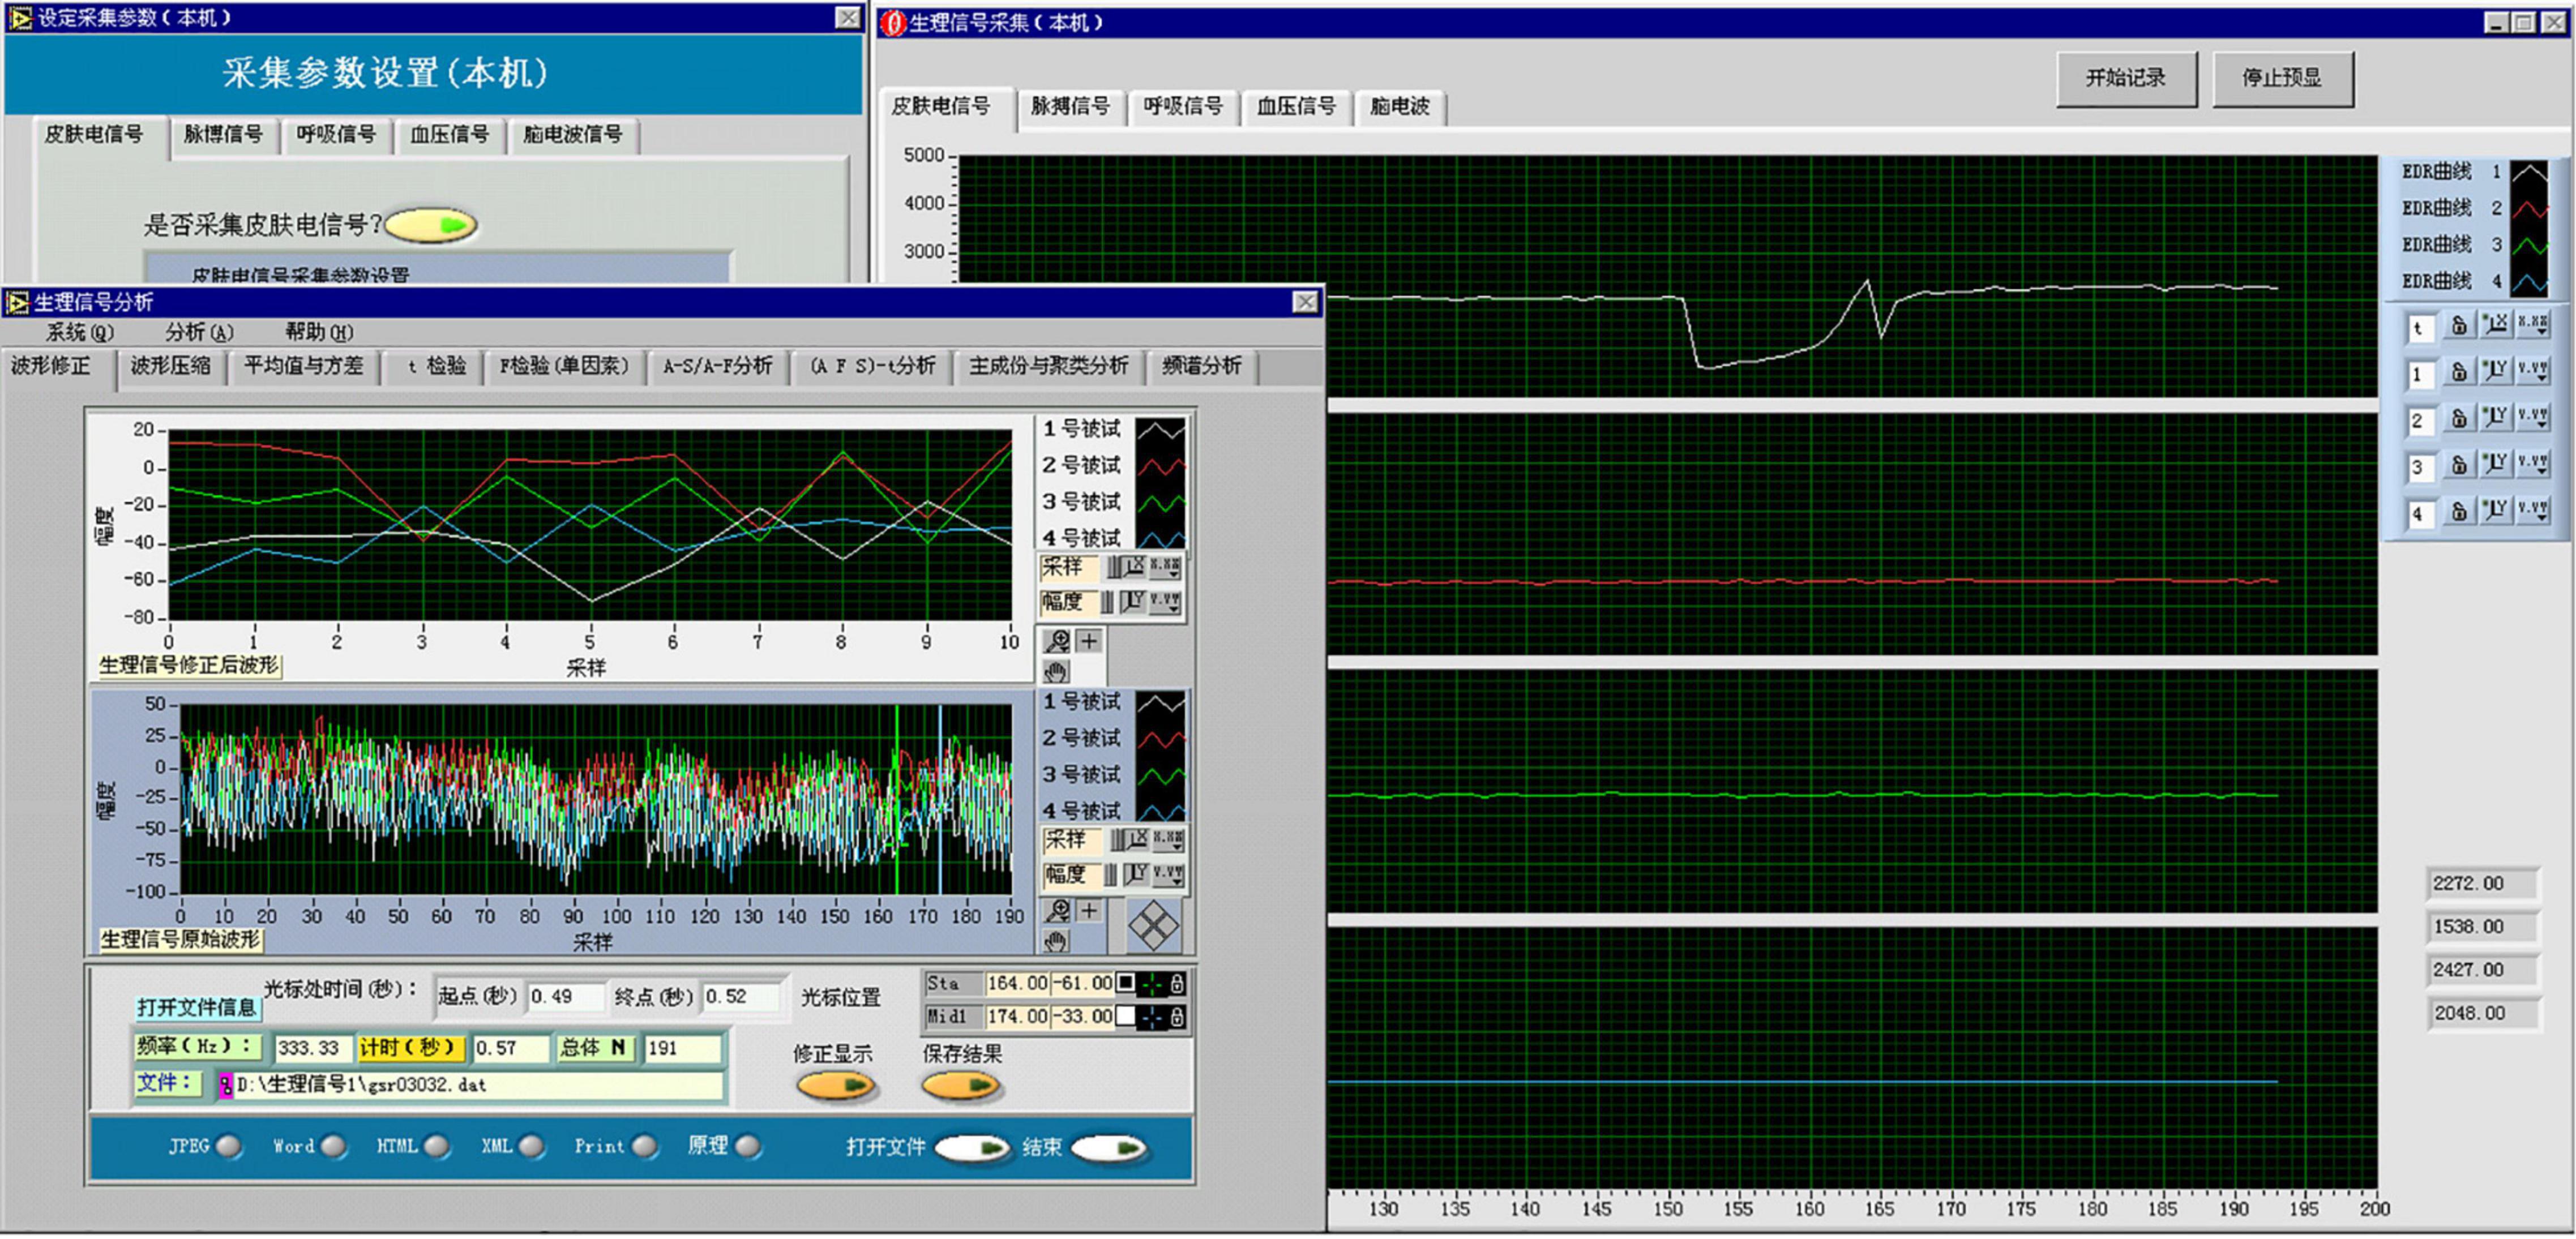Select the hand pan tool of the corrected waveform graph

(x=1056, y=672)
